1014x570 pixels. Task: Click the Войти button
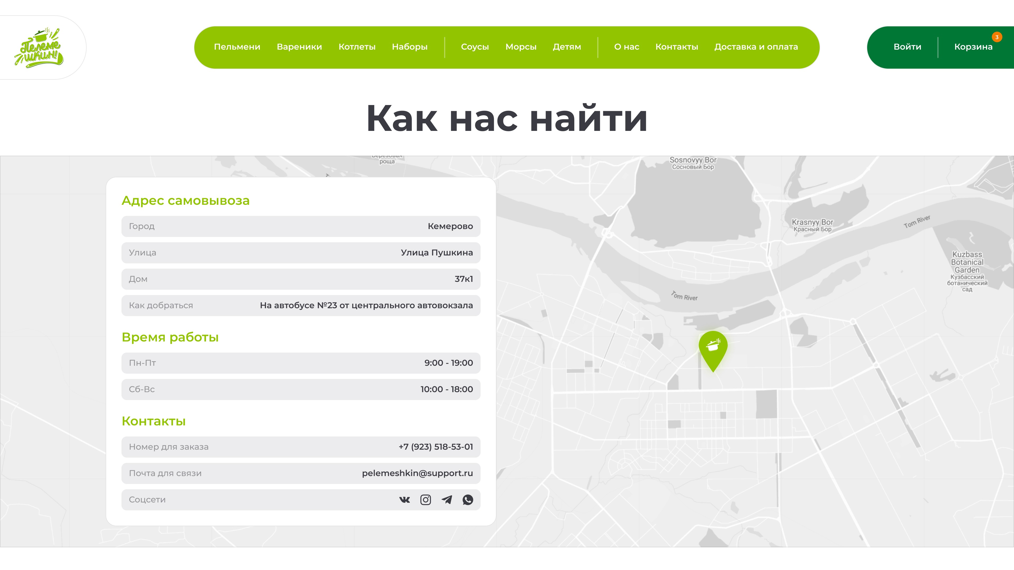[x=907, y=47]
